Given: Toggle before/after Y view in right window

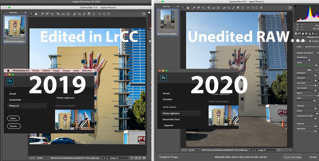Looking at the screenshot, I should [x=279, y=150].
